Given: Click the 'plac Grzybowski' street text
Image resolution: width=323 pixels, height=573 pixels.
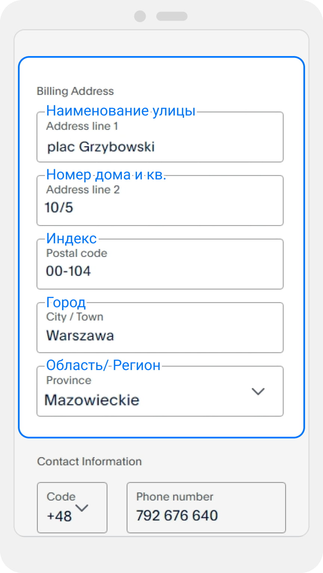Looking at the screenshot, I should (101, 147).
